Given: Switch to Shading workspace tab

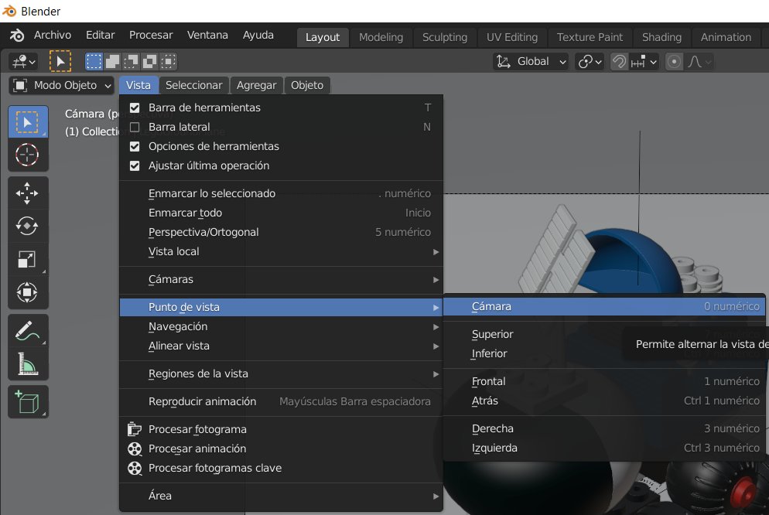Looking at the screenshot, I should pyautogui.click(x=661, y=37).
